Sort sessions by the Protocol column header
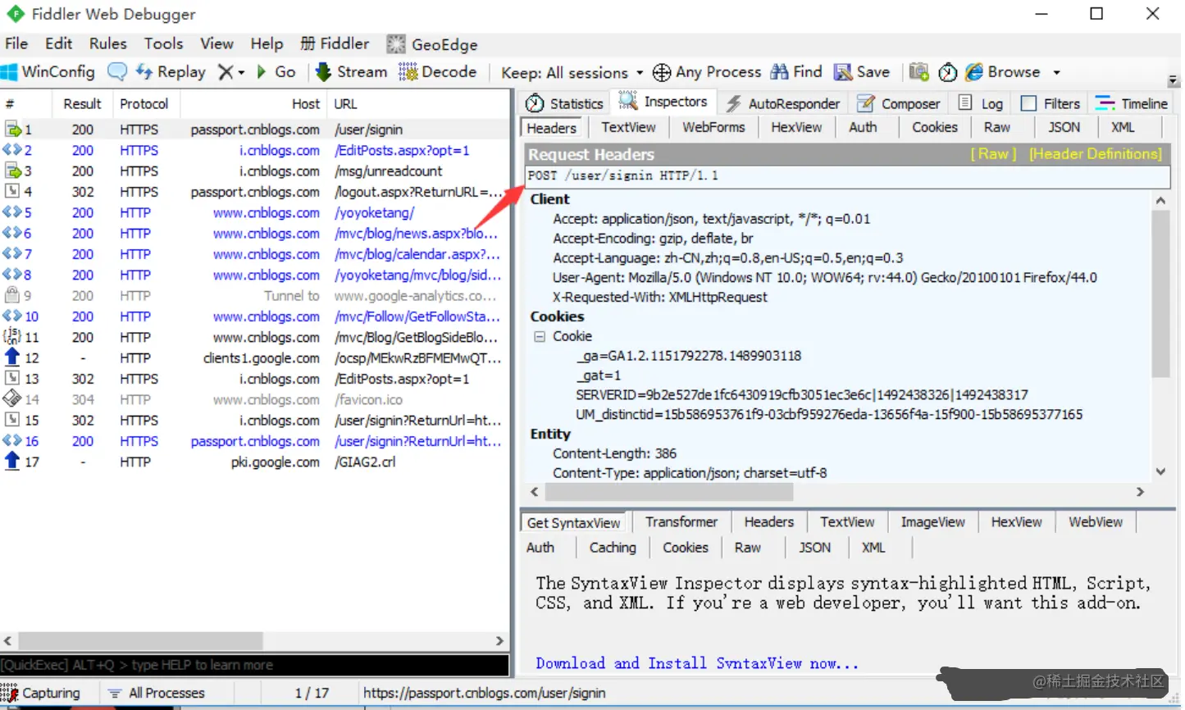1185x710 pixels. (x=144, y=104)
